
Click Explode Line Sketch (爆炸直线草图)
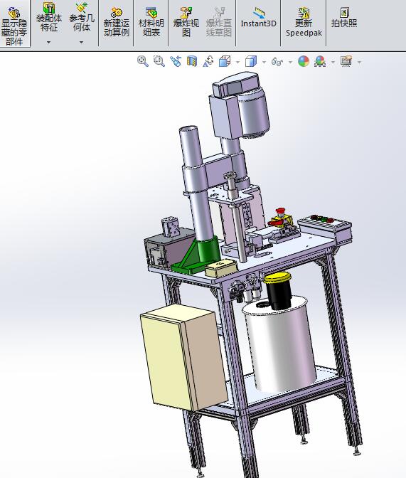[219, 23]
